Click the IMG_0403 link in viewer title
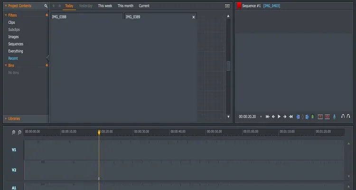The width and height of the screenshot is (356, 190). [x=272, y=6]
